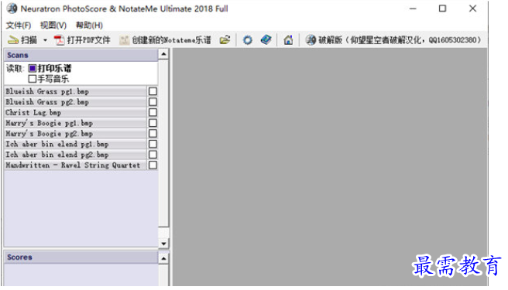Minimize the PhotoScore window

pos(413,9)
